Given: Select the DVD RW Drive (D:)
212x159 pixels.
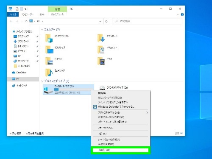Looking at the screenshot, I should (x=114, y=88).
